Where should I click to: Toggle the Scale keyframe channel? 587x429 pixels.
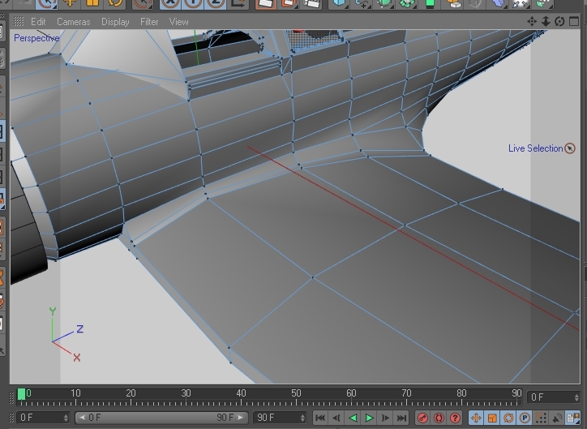pyautogui.click(x=491, y=418)
